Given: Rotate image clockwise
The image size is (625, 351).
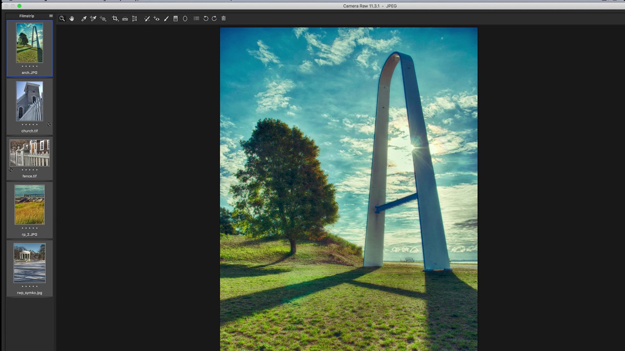Looking at the screenshot, I should (214, 19).
